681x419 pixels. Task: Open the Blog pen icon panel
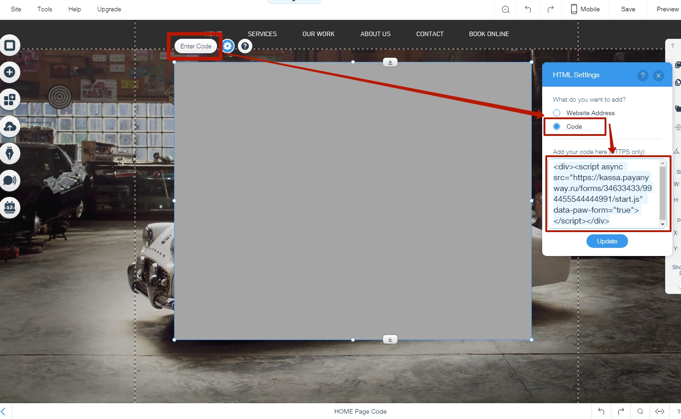click(9, 154)
